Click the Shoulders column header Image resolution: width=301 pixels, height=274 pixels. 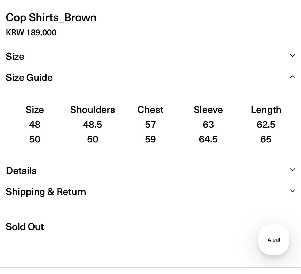point(92,110)
